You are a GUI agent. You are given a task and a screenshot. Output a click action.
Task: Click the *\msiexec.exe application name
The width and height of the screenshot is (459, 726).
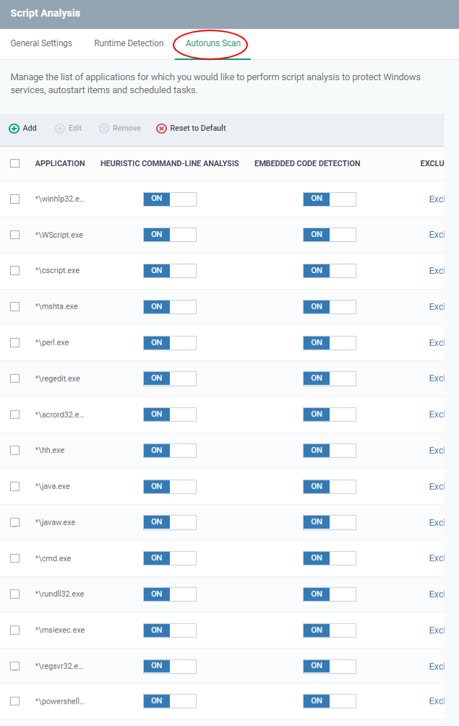(x=60, y=630)
